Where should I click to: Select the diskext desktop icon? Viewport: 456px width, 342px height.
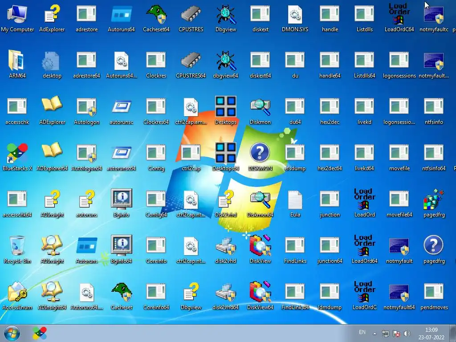[260, 18]
